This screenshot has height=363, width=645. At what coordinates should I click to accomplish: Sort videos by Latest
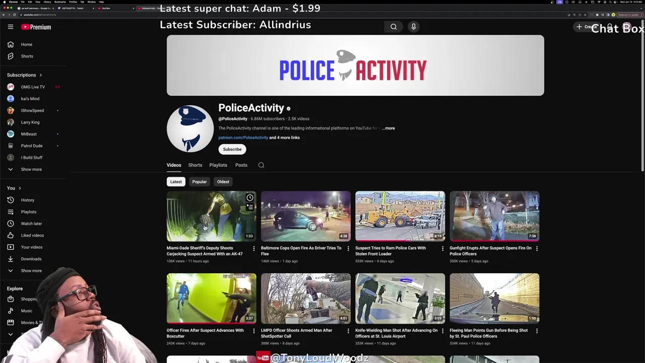click(176, 181)
